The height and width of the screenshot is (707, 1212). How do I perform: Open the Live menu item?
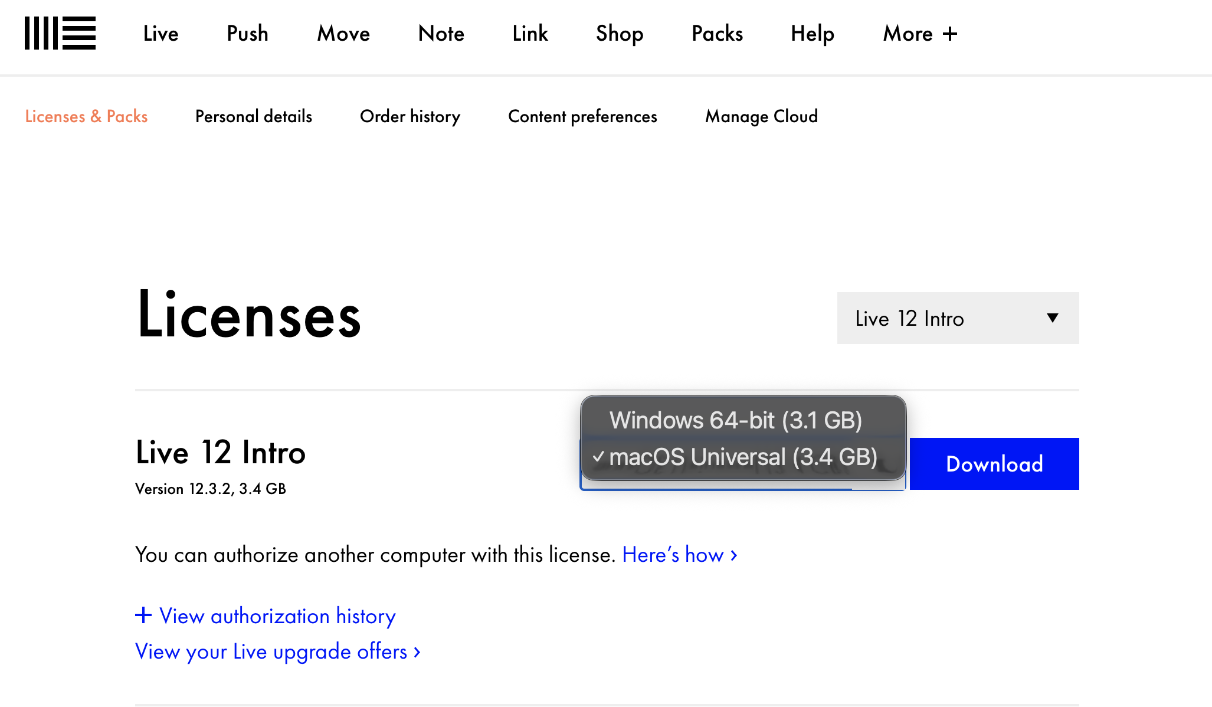point(160,34)
